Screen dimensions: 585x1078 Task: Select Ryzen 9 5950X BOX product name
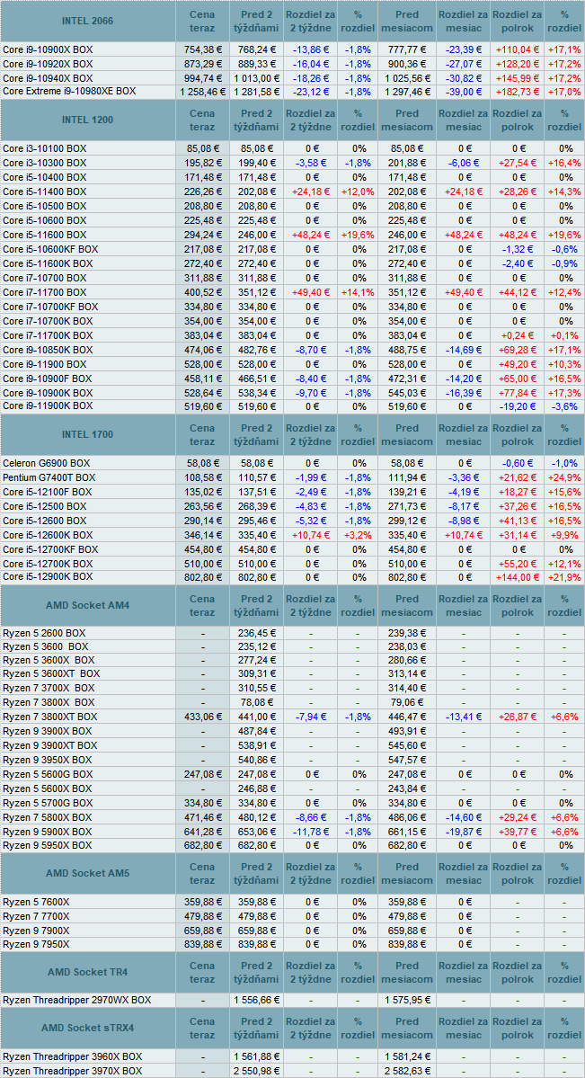47,845
